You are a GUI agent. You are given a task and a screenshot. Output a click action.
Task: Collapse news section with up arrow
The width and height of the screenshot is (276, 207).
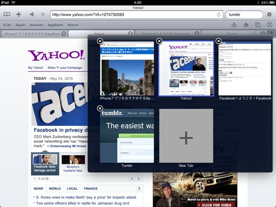click(139, 189)
